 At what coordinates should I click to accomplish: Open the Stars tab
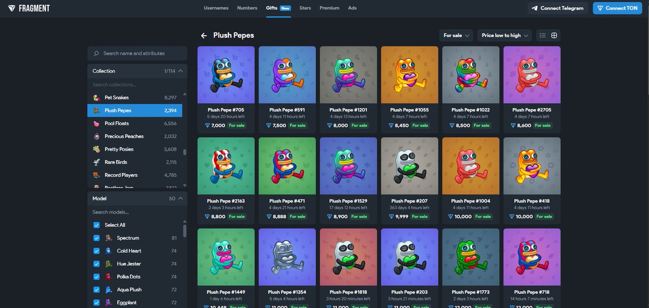click(305, 8)
